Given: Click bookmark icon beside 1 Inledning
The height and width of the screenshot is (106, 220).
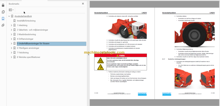Looking at the screenshot, I should pyautogui.click(x=14, y=25).
